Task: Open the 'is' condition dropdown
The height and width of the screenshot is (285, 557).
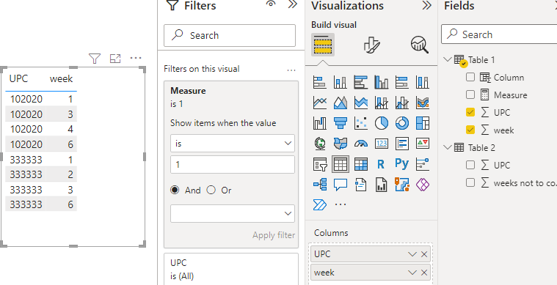Action: click(233, 143)
